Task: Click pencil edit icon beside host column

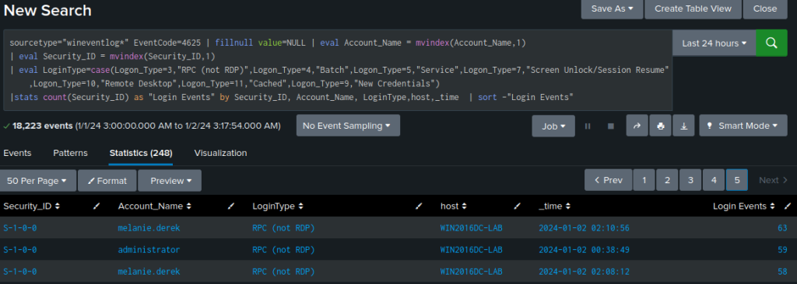Action: click(x=517, y=206)
